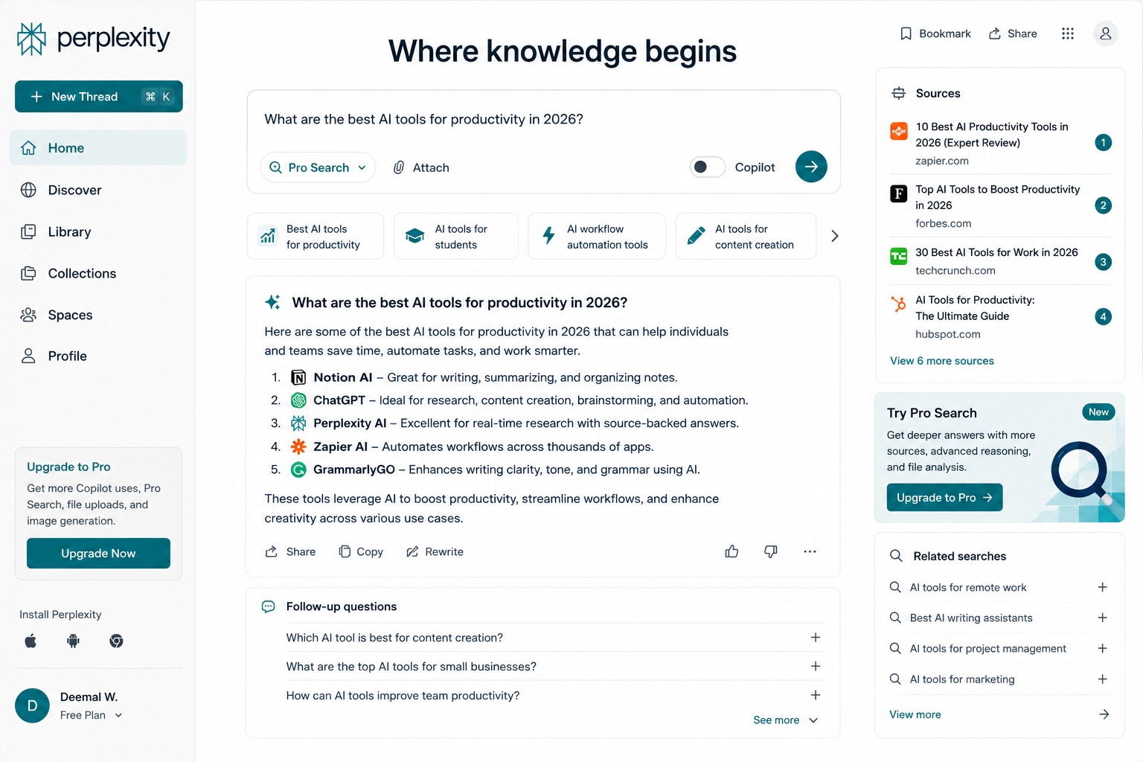Image resolution: width=1143 pixels, height=762 pixels.
Task: Open the hubspot.com source
Action: (1001, 317)
